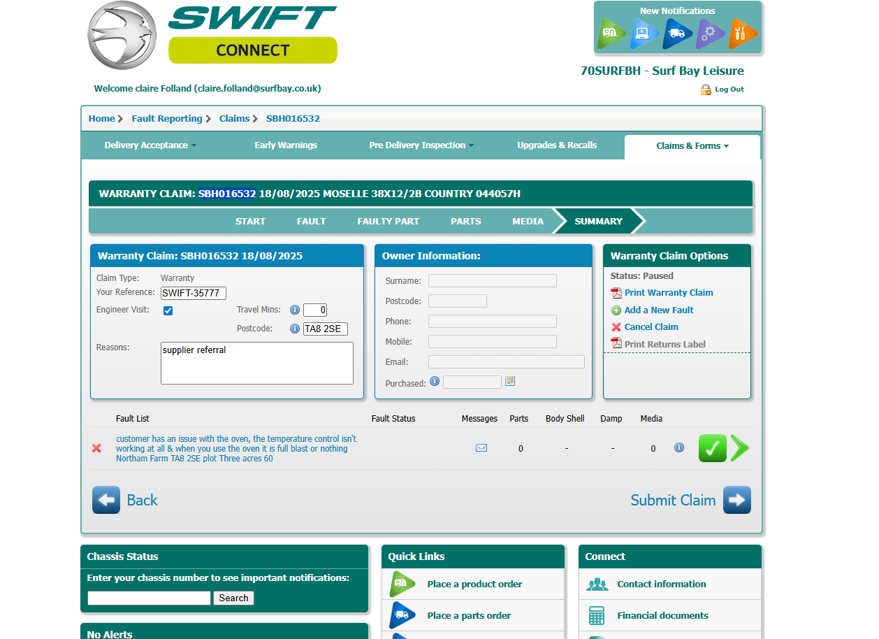Image resolution: width=879 pixels, height=639 pixels.
Task: Click the blue Back arrow icon
Action: click(106, 500)
